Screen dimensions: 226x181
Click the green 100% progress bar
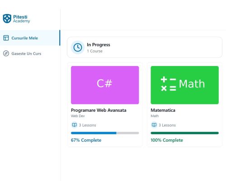coord(184,133)
